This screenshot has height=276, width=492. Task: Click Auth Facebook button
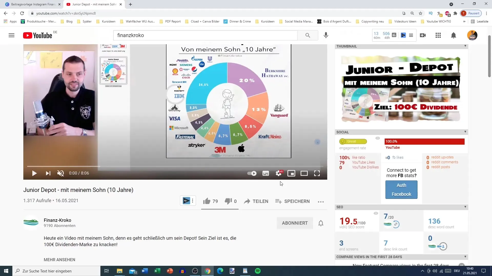pos(401,190)
